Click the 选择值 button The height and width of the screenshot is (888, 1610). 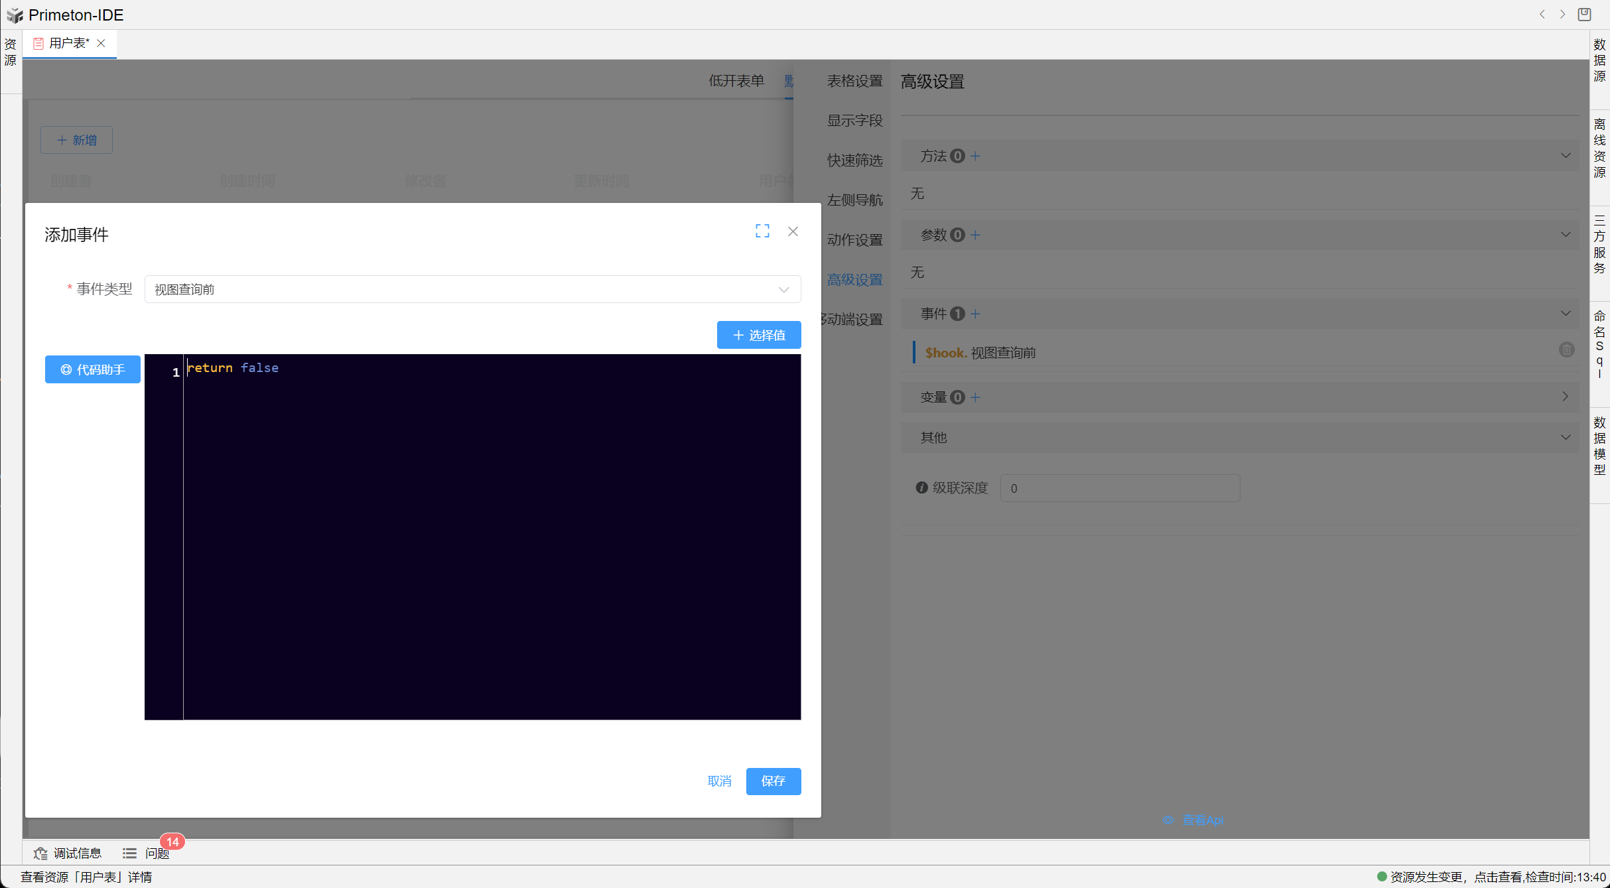click(759, 335)
